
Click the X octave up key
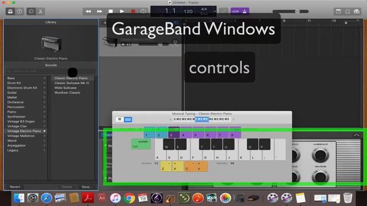(178, 167)
